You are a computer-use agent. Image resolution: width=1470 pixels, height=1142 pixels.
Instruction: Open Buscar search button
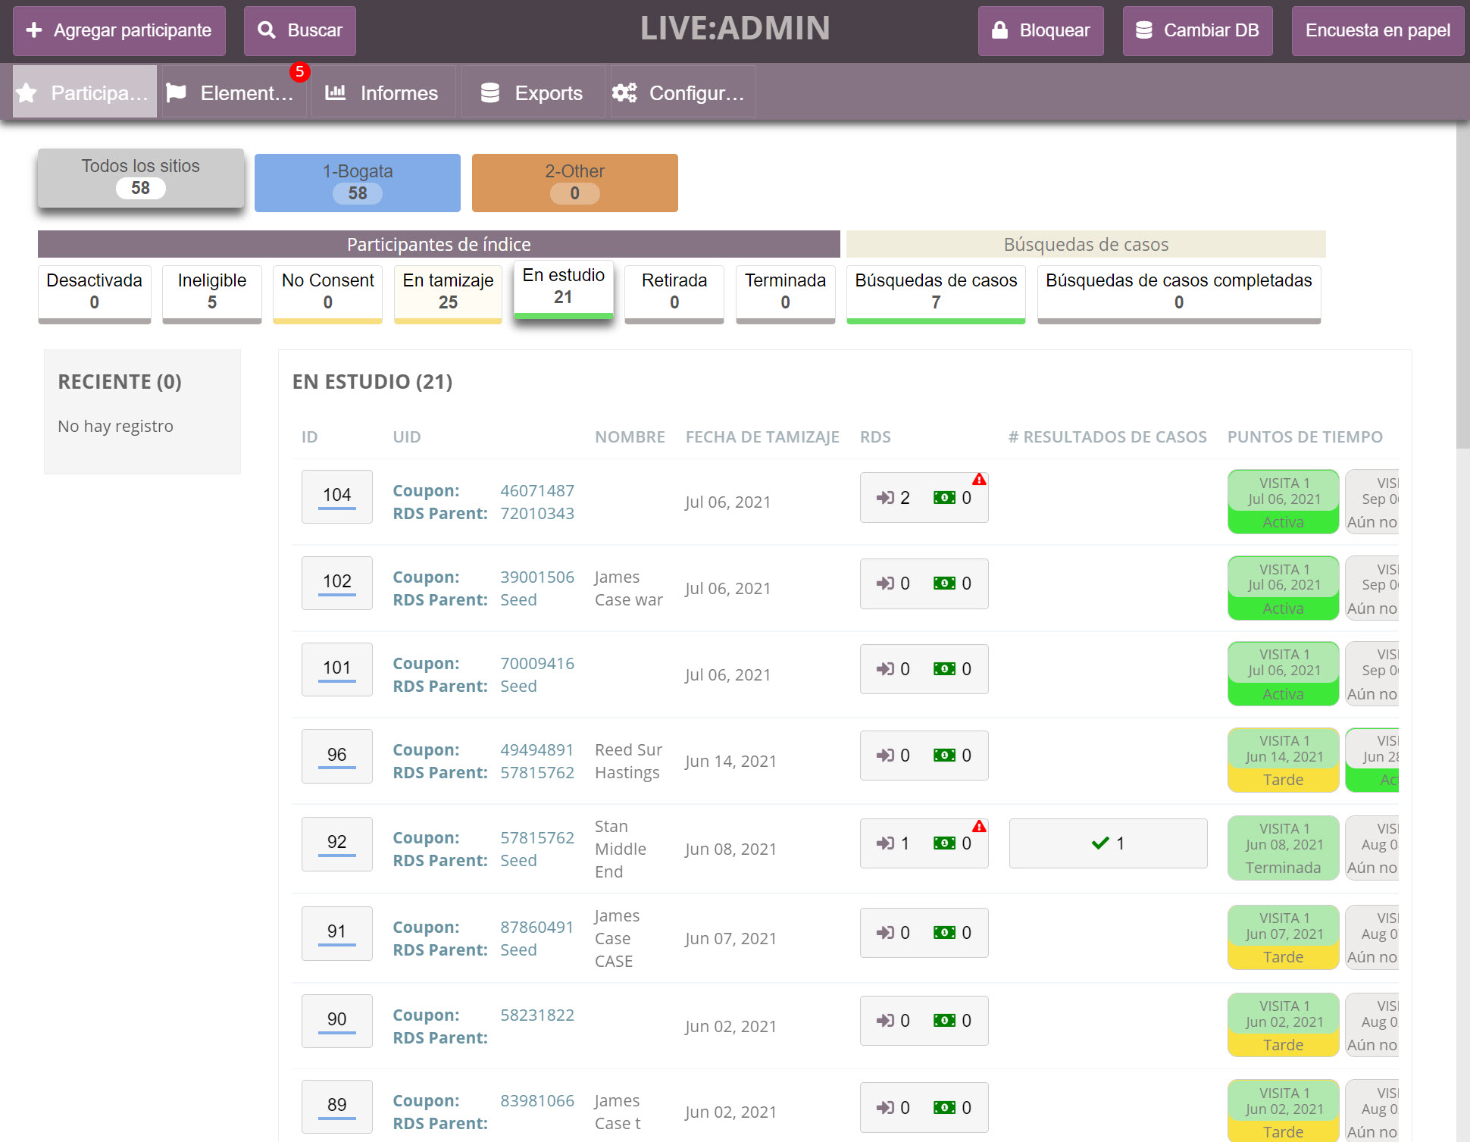299,30
